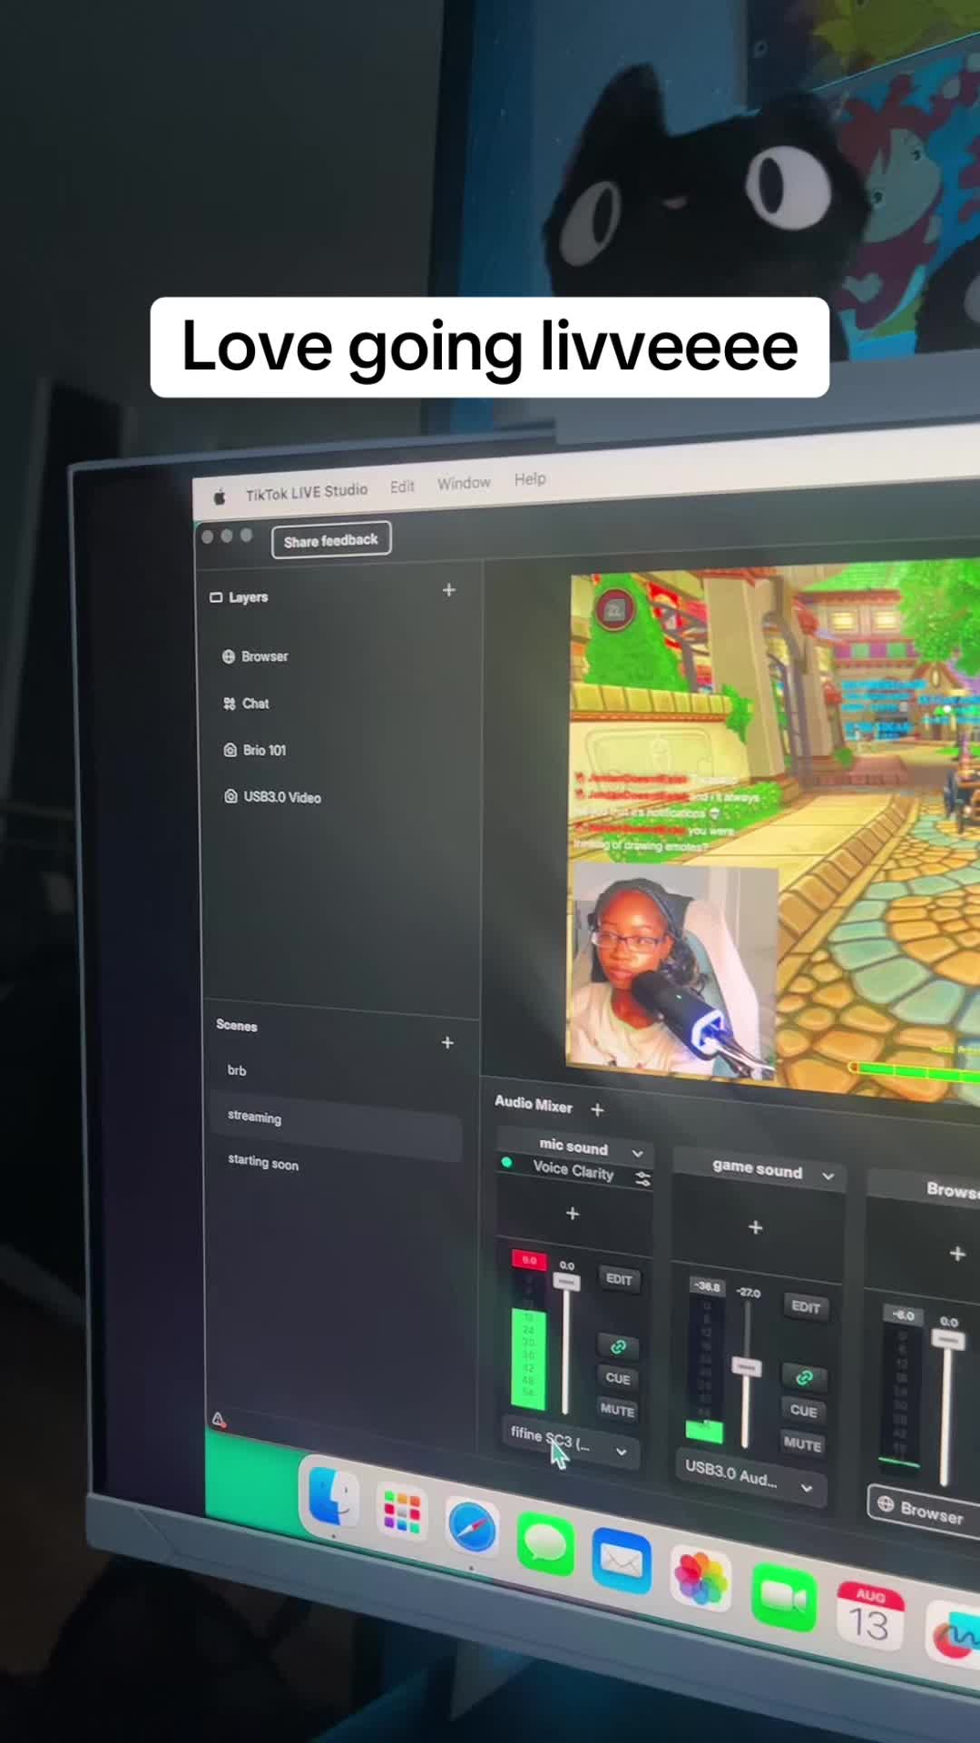Click the USB3.0 Video camera icon
The height and width of the screenshot is (1743, 980).
click(230, 796)
